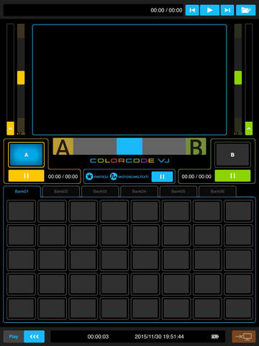This screenshot has height=346, width=259.
Task: Click the Motion text wave icon
Action: click(x=114, y=177)
